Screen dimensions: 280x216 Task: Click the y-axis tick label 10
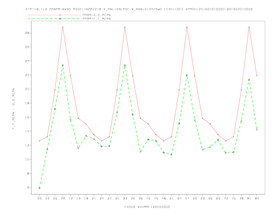coord(28,159)
